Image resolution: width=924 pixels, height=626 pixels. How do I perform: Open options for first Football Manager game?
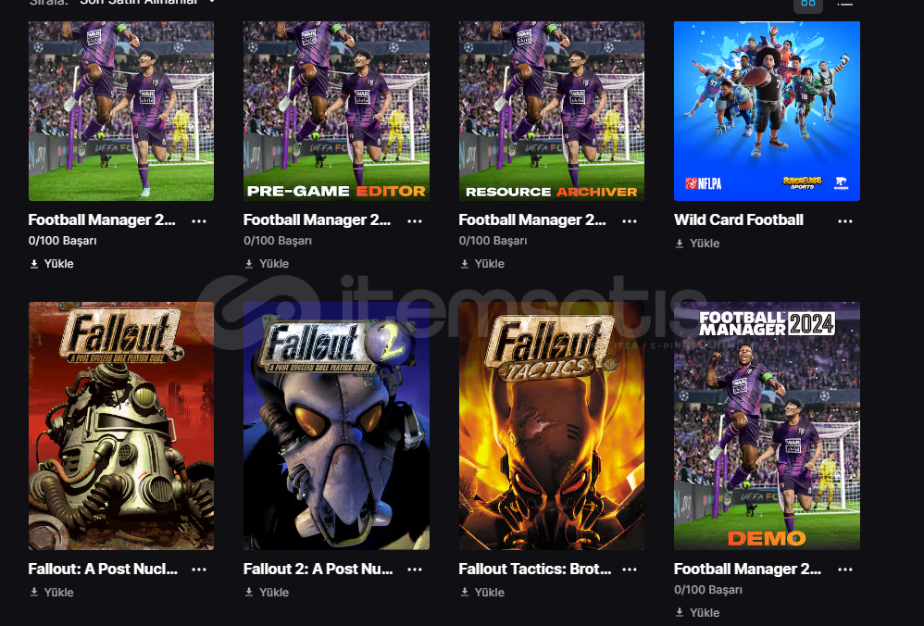pyautogui.click(x=199, y=221)
